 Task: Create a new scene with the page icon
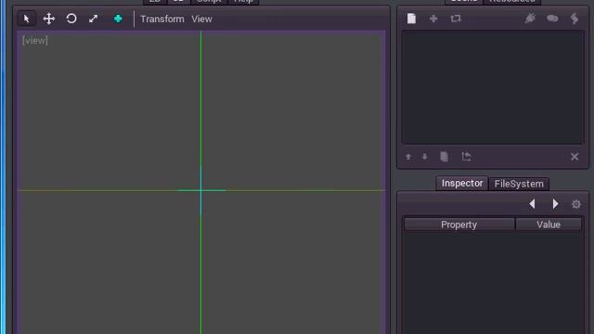coord(411,19)
